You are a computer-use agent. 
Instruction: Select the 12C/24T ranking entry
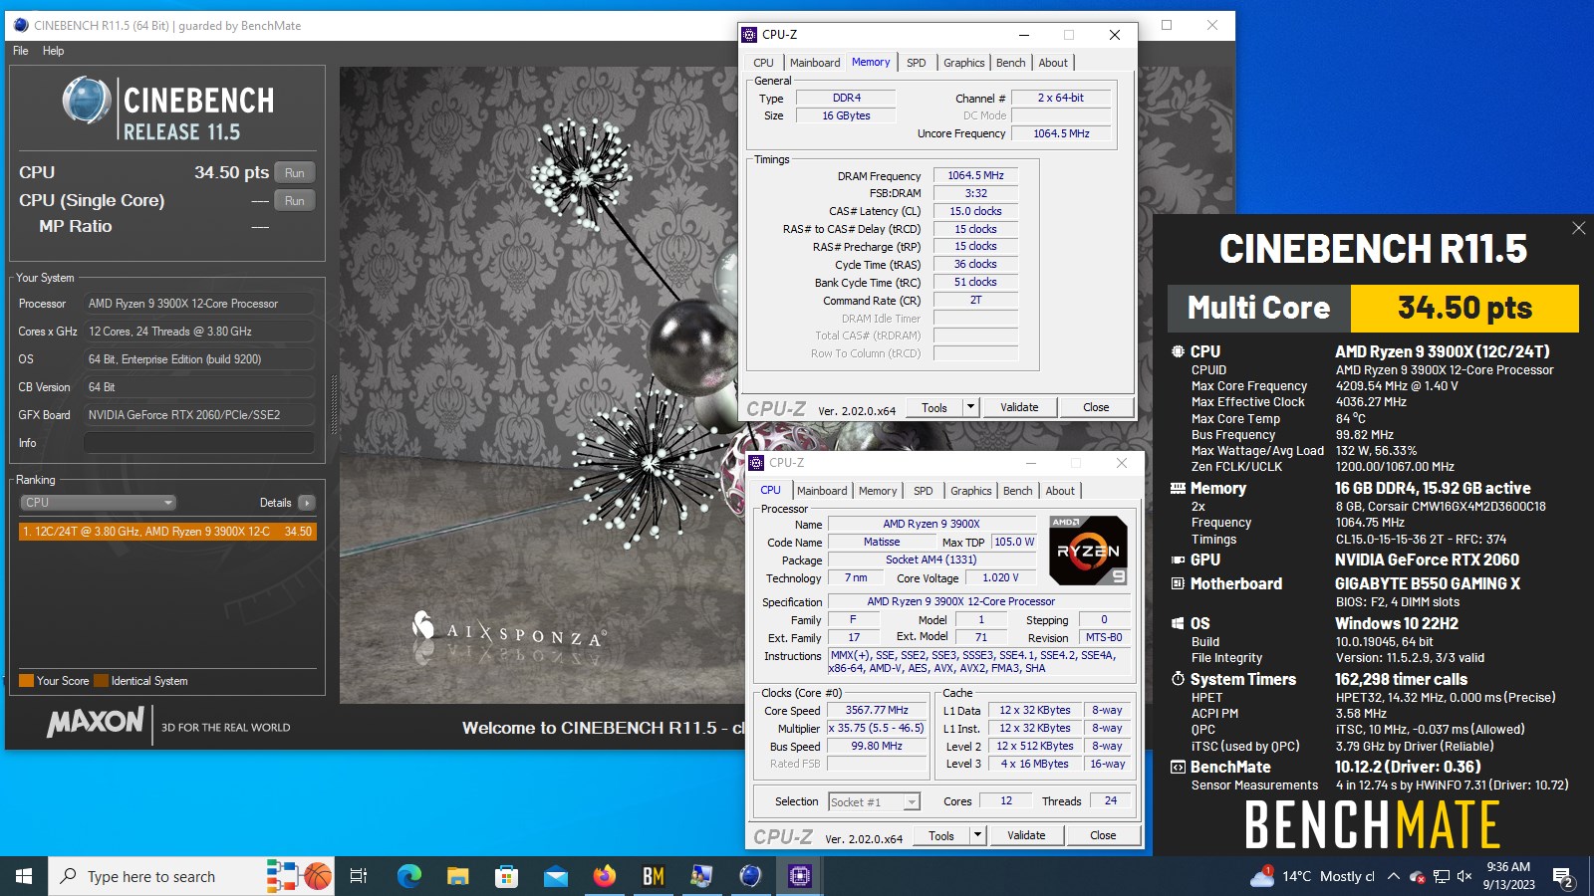point(167,532)
